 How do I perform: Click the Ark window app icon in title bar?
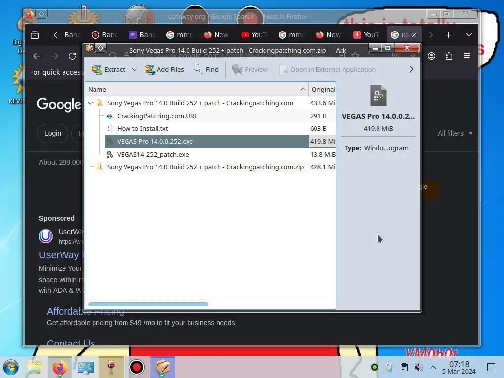[89, 48]
